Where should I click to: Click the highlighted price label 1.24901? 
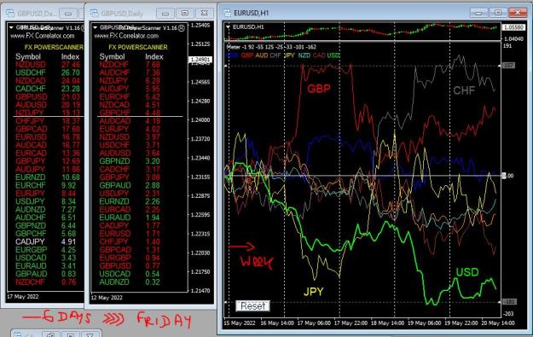pyautogui.click(x=200, y=60)
